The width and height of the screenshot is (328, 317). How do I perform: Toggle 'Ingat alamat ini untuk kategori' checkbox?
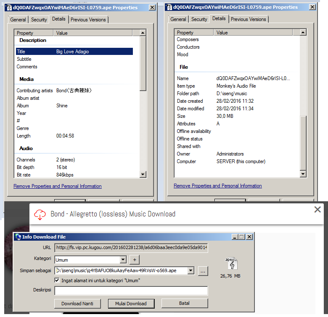[57, 280]
